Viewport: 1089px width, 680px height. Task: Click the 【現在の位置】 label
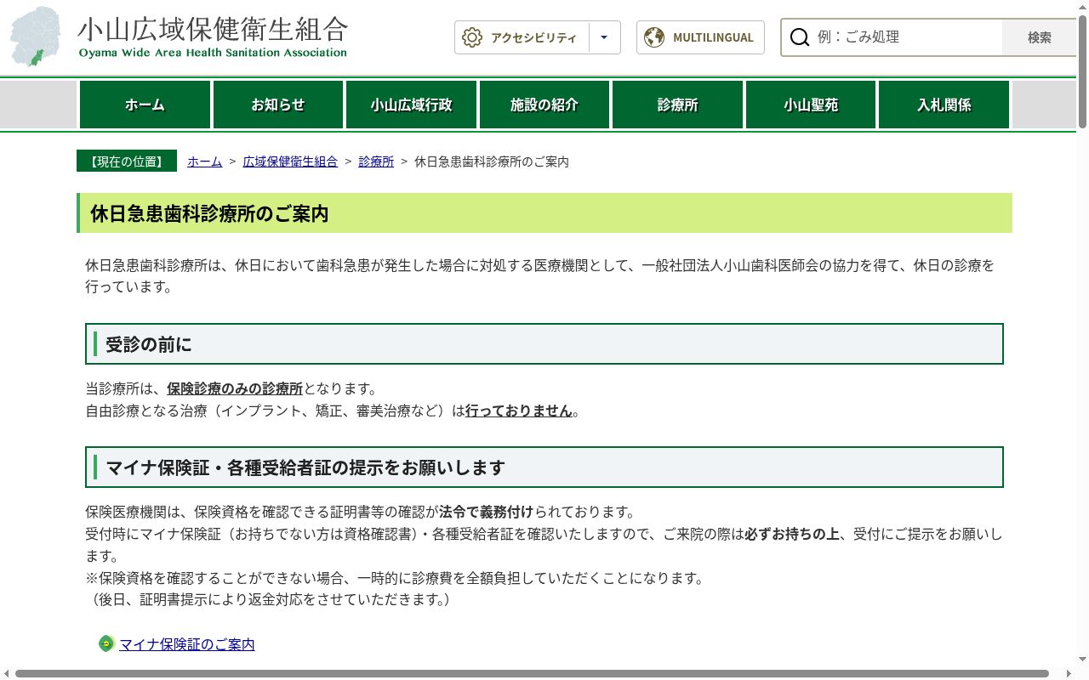(127, 161)
